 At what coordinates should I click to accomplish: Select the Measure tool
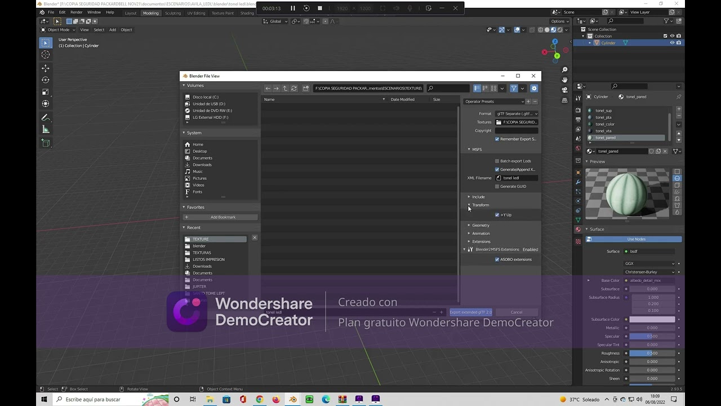[46, 129]
